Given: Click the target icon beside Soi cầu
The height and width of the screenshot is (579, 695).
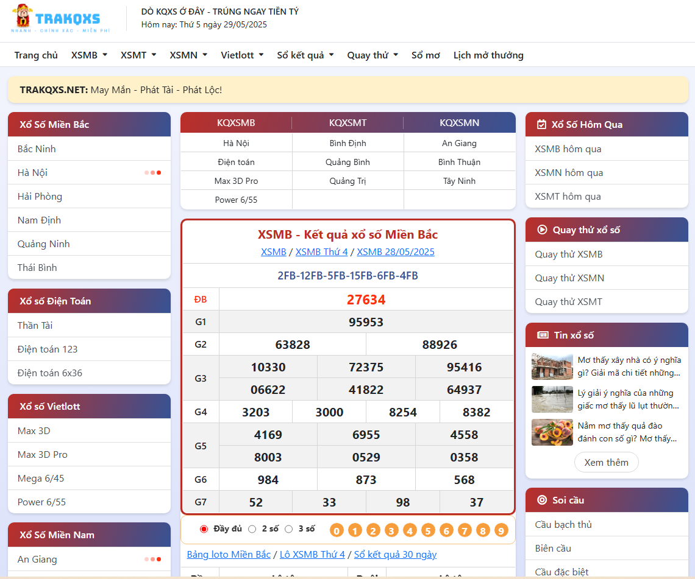Looking at the screenshot, I should point(541,500).
